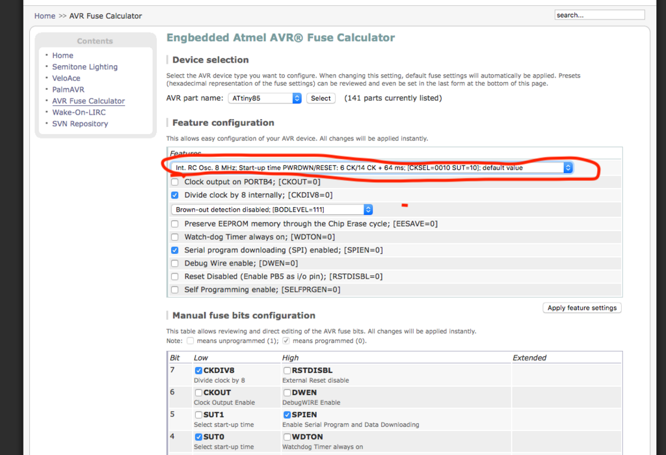This screenshot has height=455, width=666.
Task: Toggle CKDIV8 bit in Low fuse column
Action: (198, 370)
